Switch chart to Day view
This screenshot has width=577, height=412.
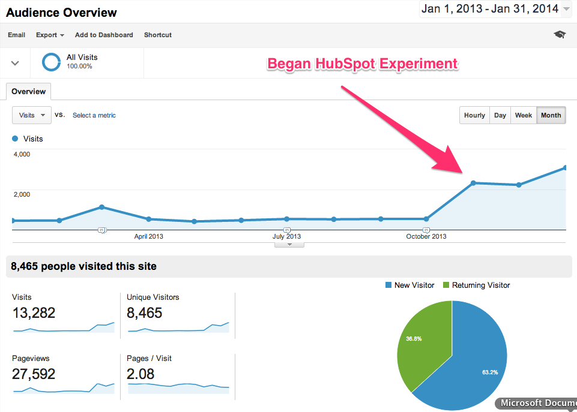500,115
